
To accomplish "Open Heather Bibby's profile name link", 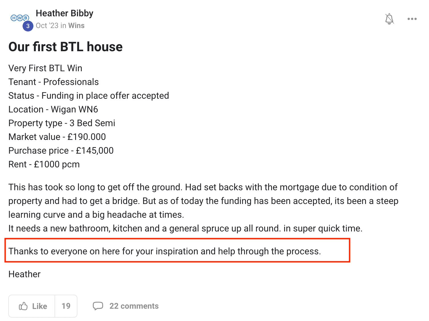I will click(x=65, y=13).
